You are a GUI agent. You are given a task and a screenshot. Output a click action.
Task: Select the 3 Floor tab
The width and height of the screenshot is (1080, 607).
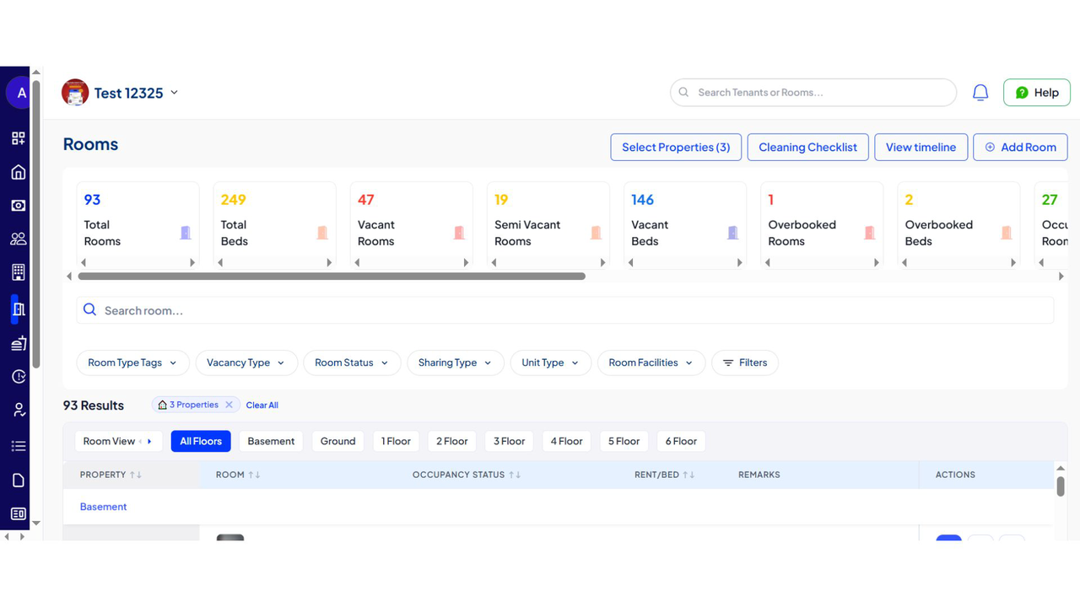509,441
